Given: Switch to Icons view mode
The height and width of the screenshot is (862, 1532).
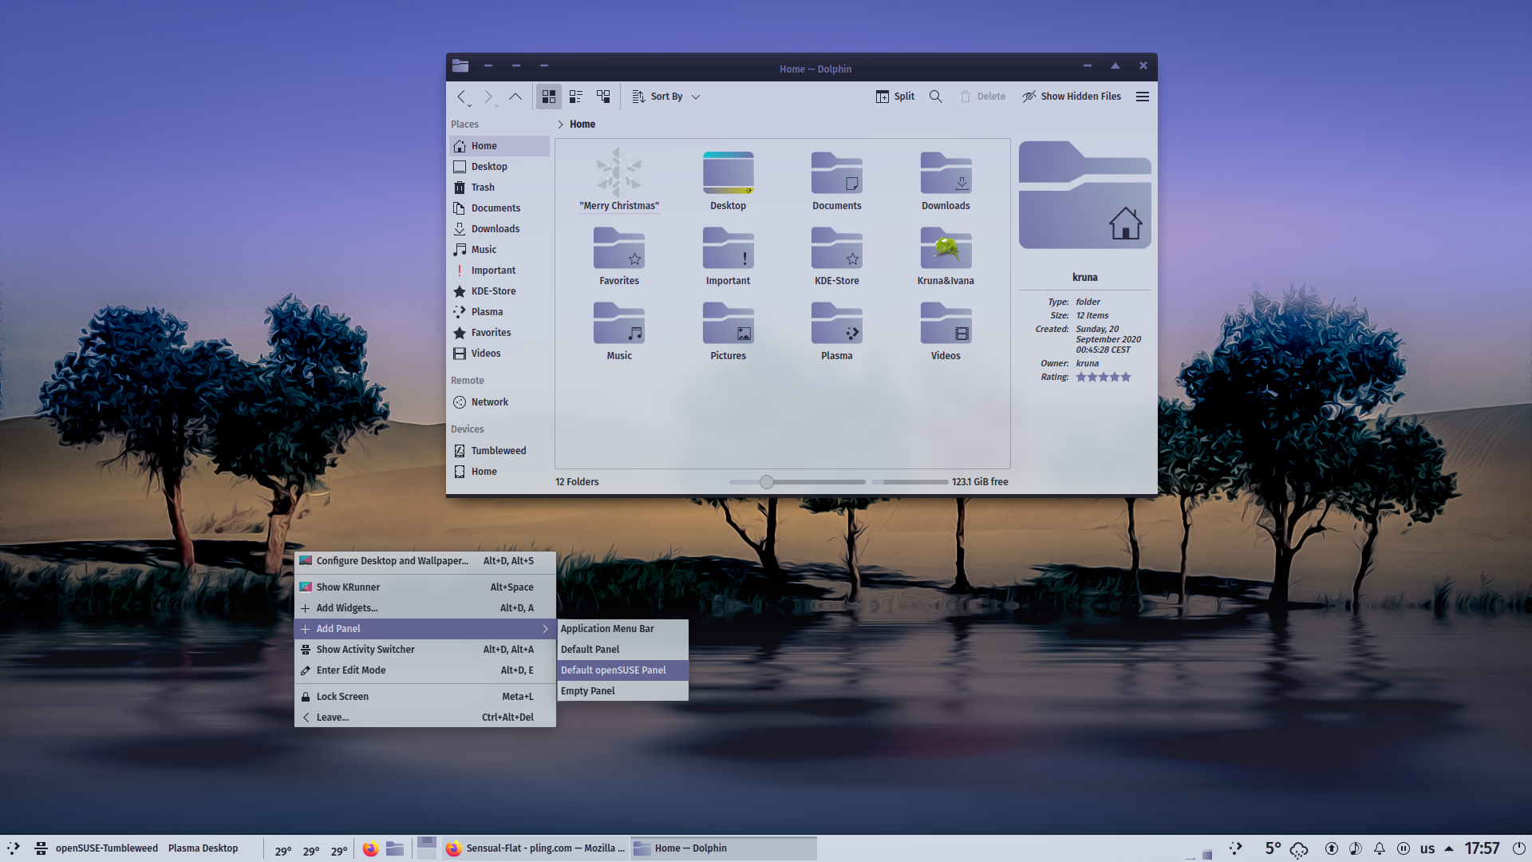Looking at the screenshot, I should click(x=549, y=97).
